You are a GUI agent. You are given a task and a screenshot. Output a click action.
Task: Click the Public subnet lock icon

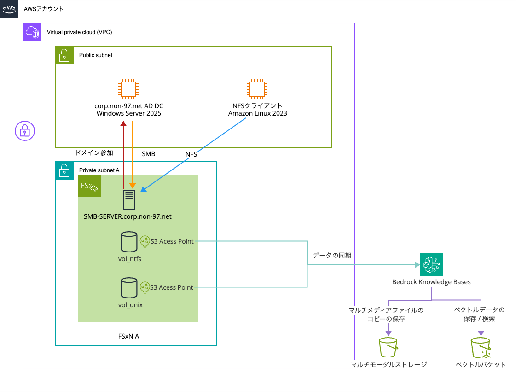[x=64, y=55]
